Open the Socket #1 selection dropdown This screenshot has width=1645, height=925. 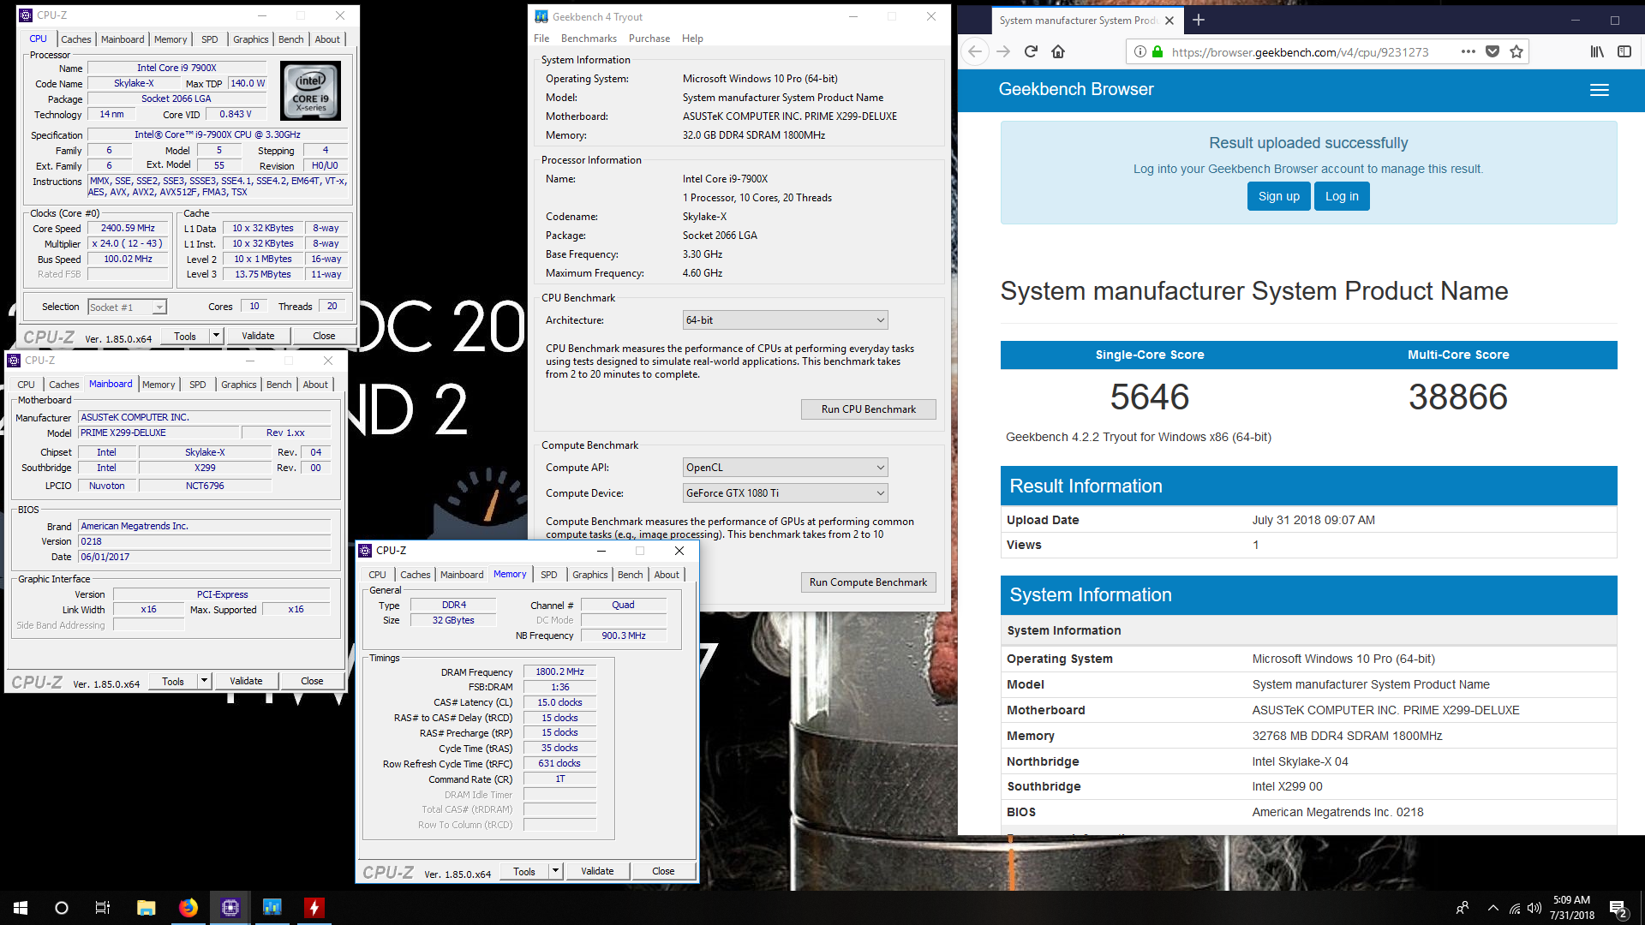point(127,307)
